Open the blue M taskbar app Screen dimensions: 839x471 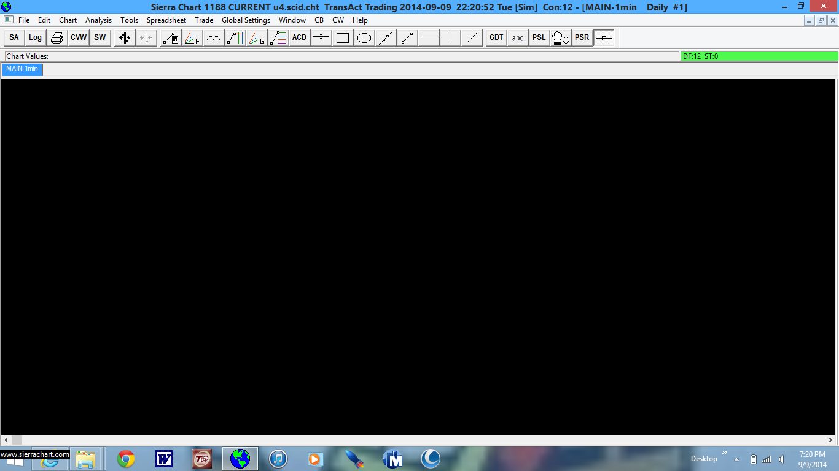pos(392,459)
